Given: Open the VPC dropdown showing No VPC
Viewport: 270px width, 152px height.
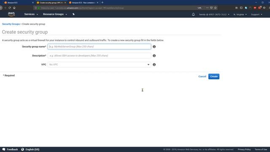Looking at the screenshot, I should (100, 65).
